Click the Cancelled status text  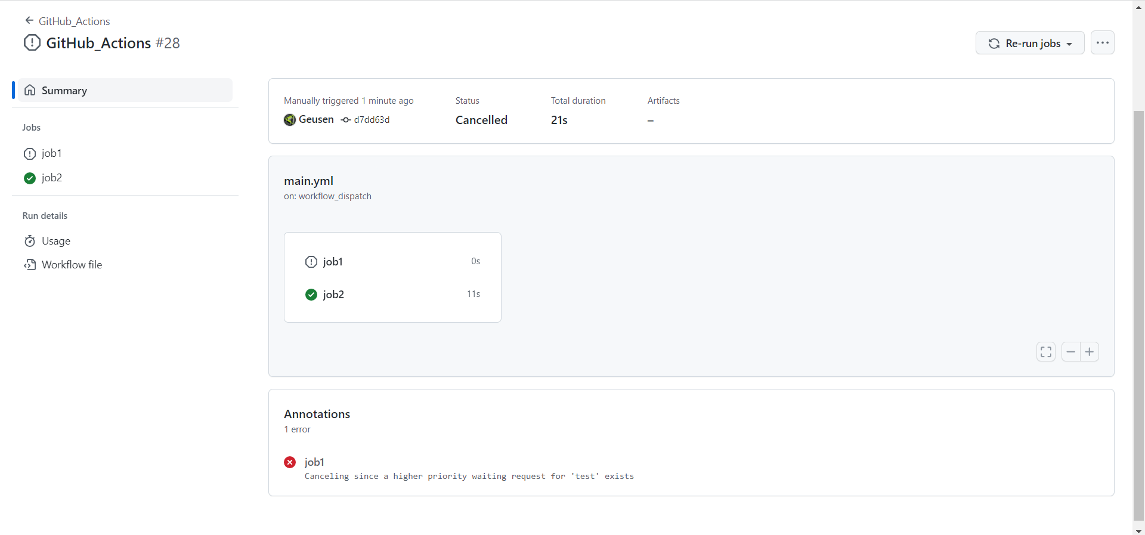coord(481,120)
